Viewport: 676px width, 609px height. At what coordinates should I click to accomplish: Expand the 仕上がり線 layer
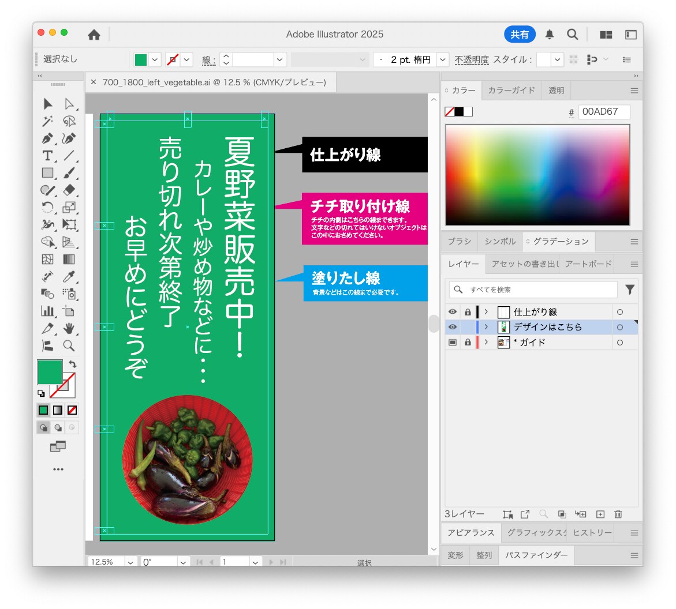(486, 311)
